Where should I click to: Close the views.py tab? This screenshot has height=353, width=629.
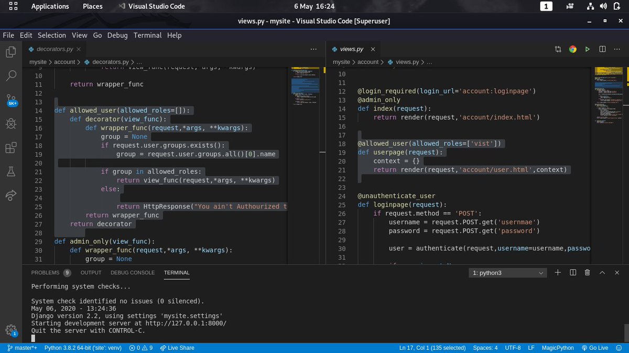point(374,49)
